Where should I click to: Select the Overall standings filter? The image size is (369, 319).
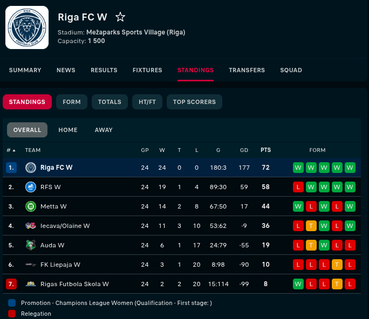(x=27, y=130)
